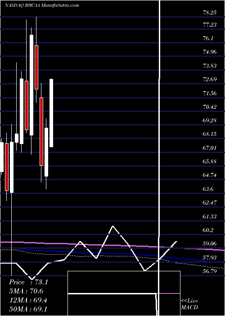Select the 72.69 price axis label

(x=210, y=79)
